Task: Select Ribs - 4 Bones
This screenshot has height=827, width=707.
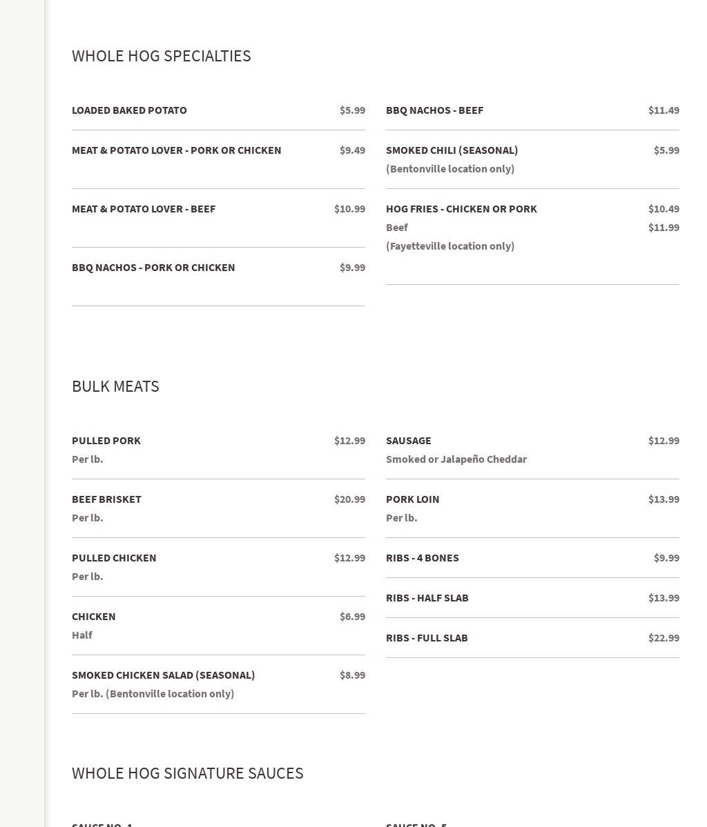Action: click(422, 558)
